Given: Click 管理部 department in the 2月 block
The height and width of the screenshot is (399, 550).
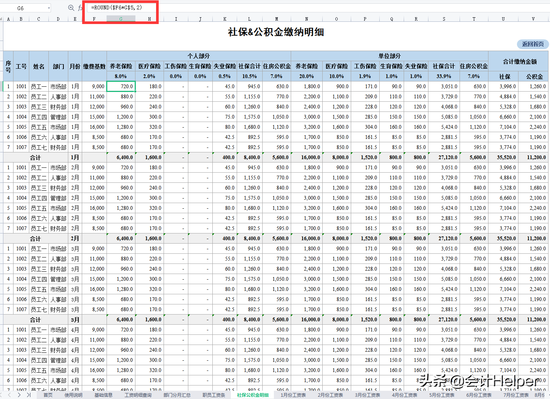Looking at the screenshot, I should click(x=59, y=198).
